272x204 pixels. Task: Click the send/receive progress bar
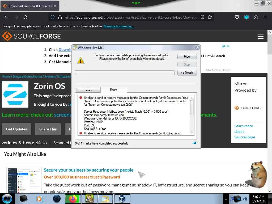pyautogui.click(x=125, y=73)
